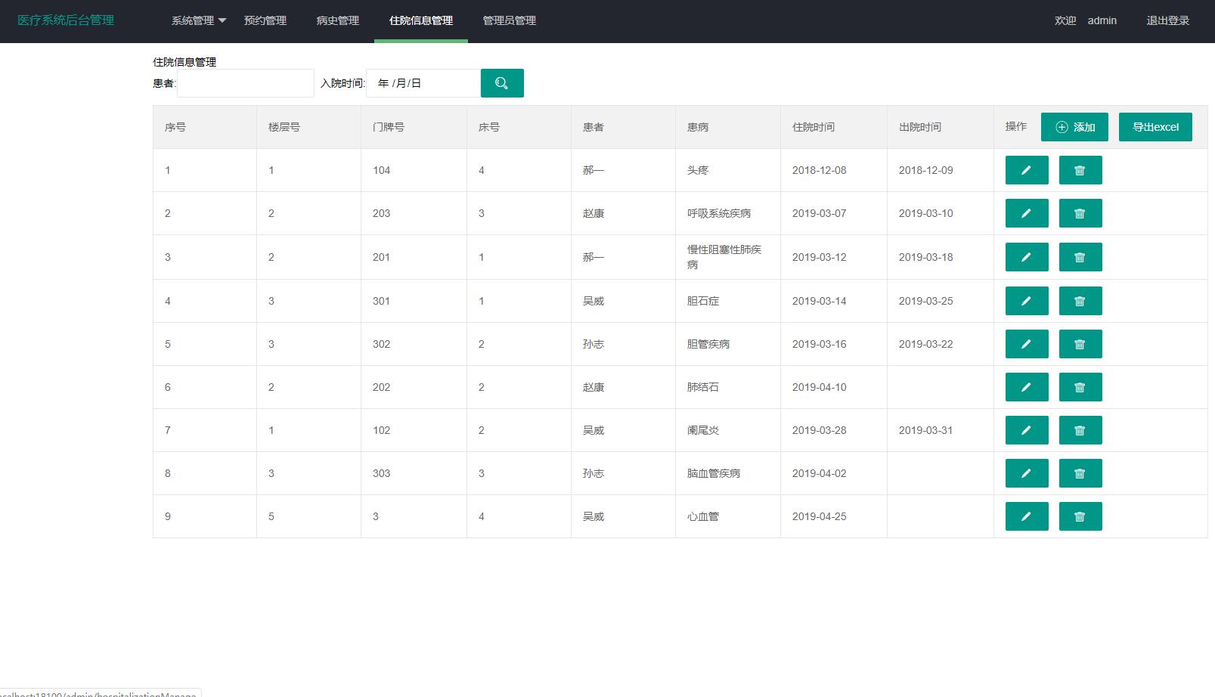Click 导出excel to export the table
The height and width of the screenshot is (697, 1215).
pos(1155,127)
